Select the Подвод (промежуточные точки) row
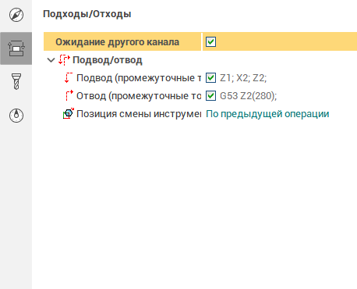The width and height of the screenshot is (357, 289). pos(200,78)
